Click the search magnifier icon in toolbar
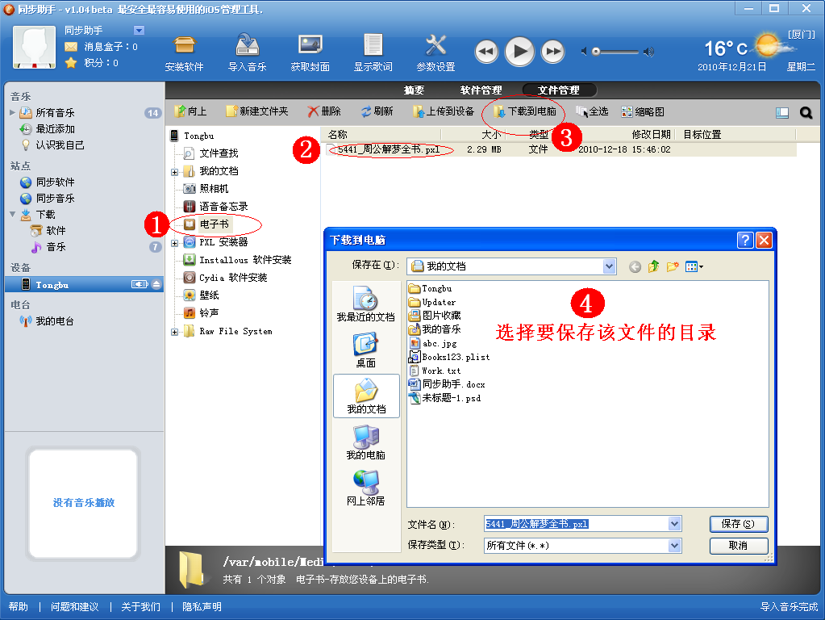This screenshot has height=620, width=825. click(x=805, y=113)
